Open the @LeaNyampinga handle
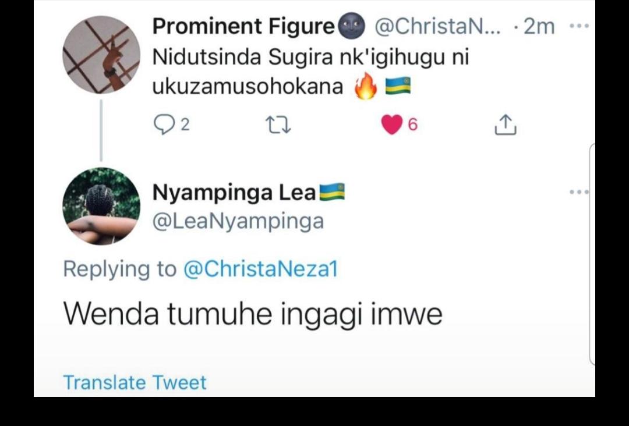This screenshot has width=629, height=426. point(238,221)
